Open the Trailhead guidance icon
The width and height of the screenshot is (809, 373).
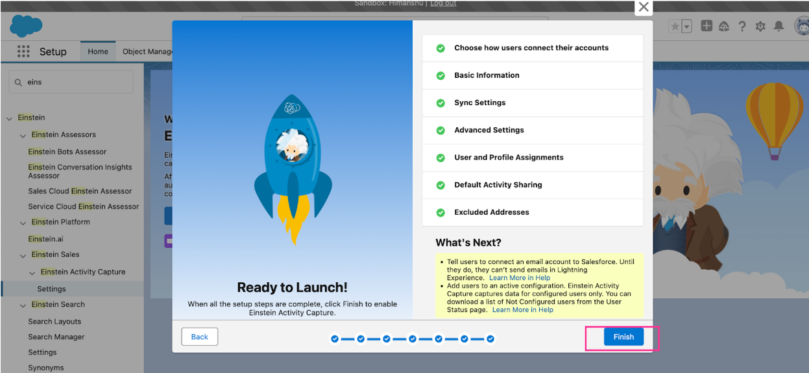724,26
